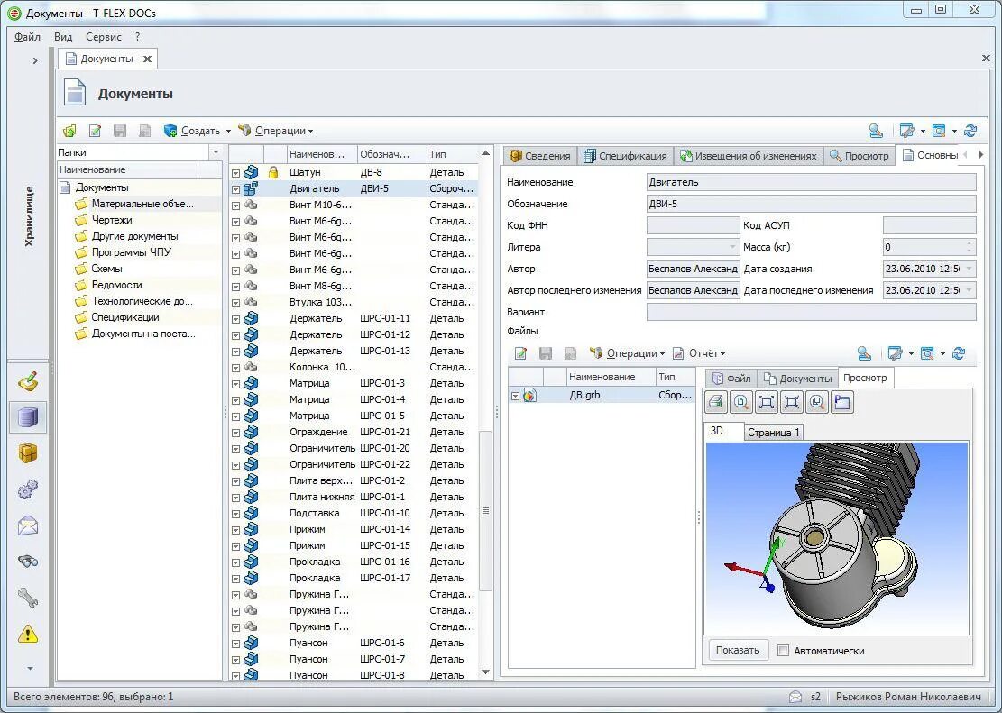
Task: Open the Дата создания date dropdown
Action: (970, 269)
